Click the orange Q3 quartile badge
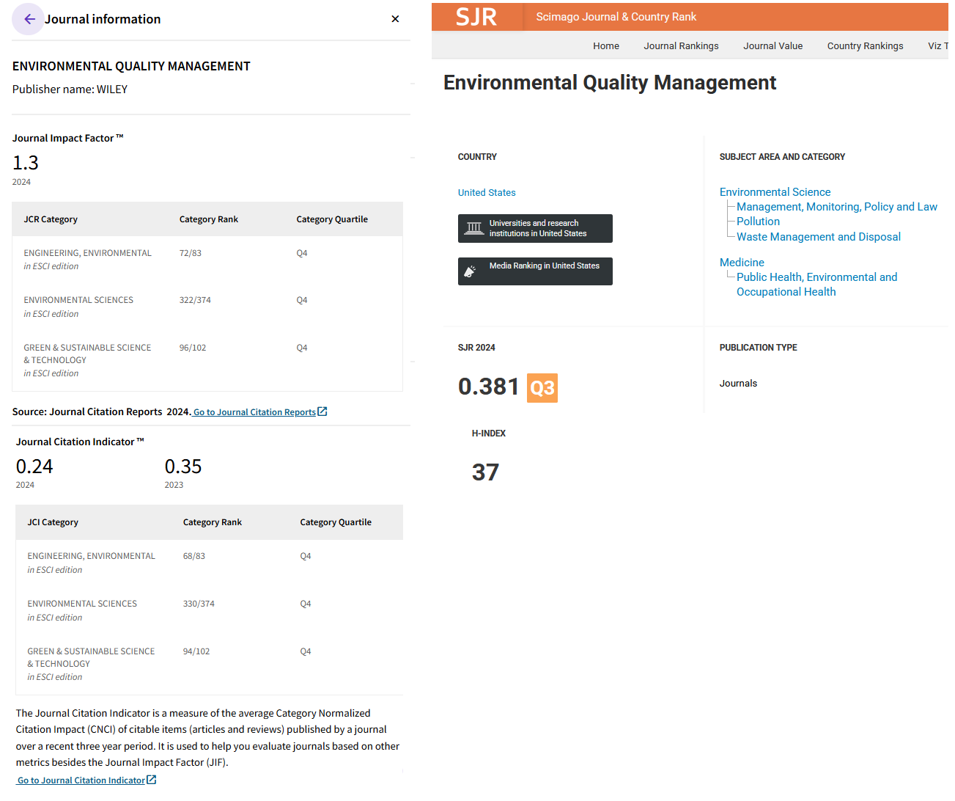 point(542,388)
